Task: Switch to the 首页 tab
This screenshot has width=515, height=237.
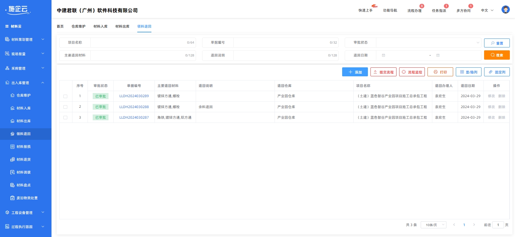Action: (60, 26)
